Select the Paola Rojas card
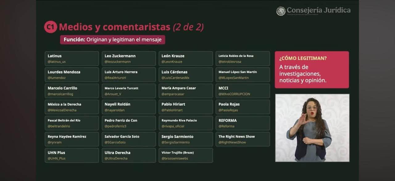 243,107
